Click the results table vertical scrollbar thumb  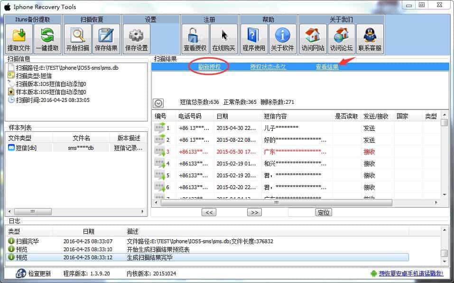pyautogui.click(x=445, y=123)
